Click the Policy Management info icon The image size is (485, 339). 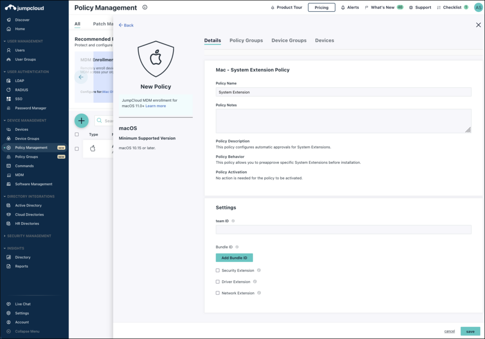145,7
